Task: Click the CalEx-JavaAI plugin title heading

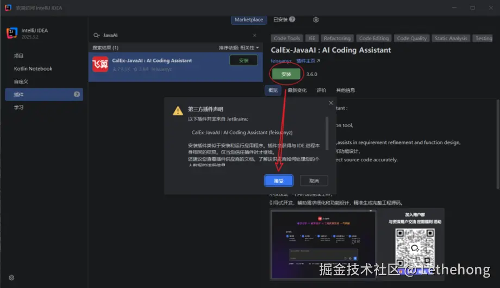Action: (330, 50)
